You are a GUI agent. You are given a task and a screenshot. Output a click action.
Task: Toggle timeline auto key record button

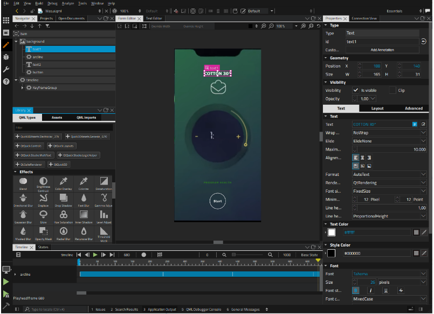click(143, 255)
